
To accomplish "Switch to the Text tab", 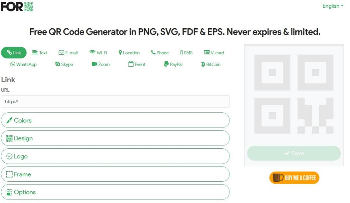I will click(x=40, y=53).
